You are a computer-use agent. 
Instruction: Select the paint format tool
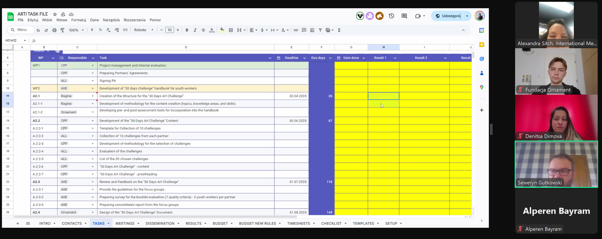click(x=62, y=30)
